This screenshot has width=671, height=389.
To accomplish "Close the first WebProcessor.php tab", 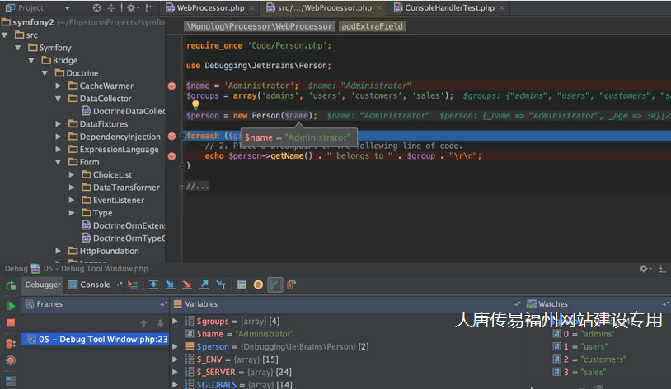I will tap(251, 7).
